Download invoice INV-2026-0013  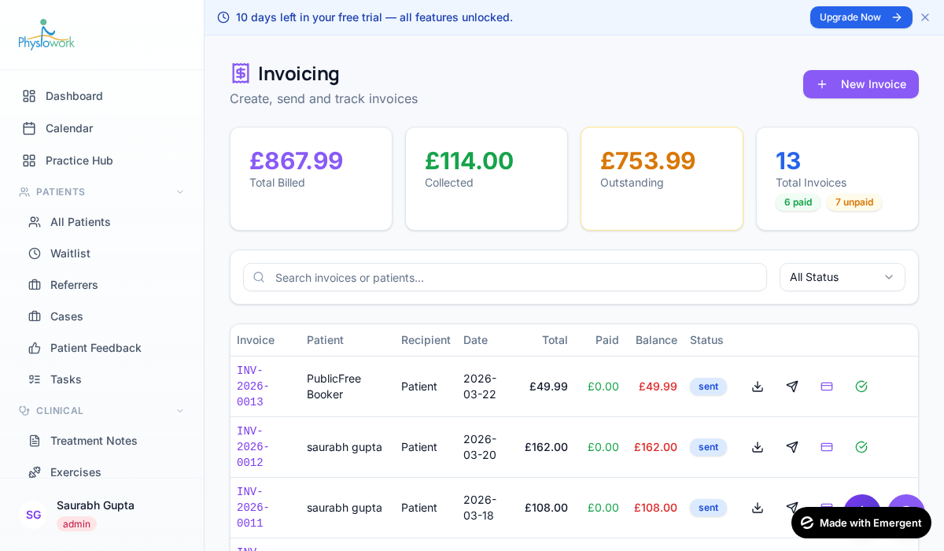click(x=758, y=386)
